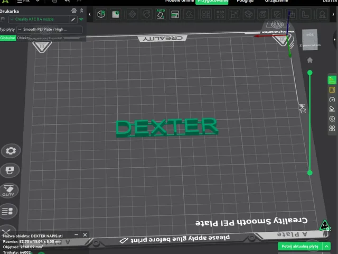
Task: Click the sidebar icon below the speedometer
Action: [x=332, y=109]
